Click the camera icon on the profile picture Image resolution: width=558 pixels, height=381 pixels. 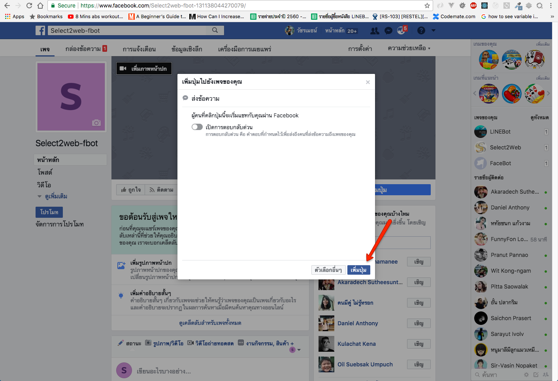click(96, 123)
